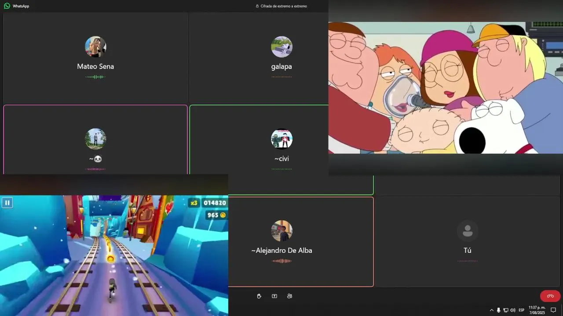Click the 965 coin counter in game

216,215
